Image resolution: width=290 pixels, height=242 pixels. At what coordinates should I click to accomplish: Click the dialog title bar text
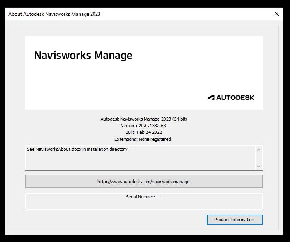tap(54, 14)
